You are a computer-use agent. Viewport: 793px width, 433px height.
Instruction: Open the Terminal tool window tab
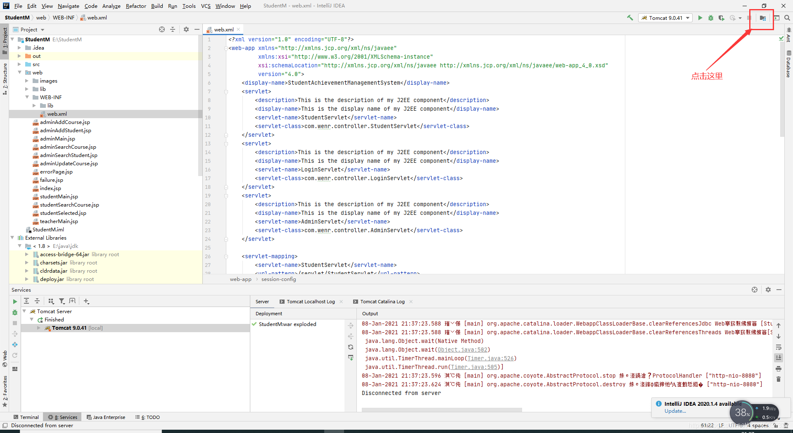[26, 417]
